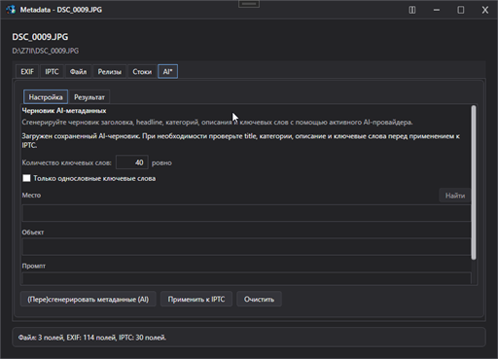The image size is (498, 359).
Task: Click the keyword count field showing 40
Action: (x=132, y=162)
